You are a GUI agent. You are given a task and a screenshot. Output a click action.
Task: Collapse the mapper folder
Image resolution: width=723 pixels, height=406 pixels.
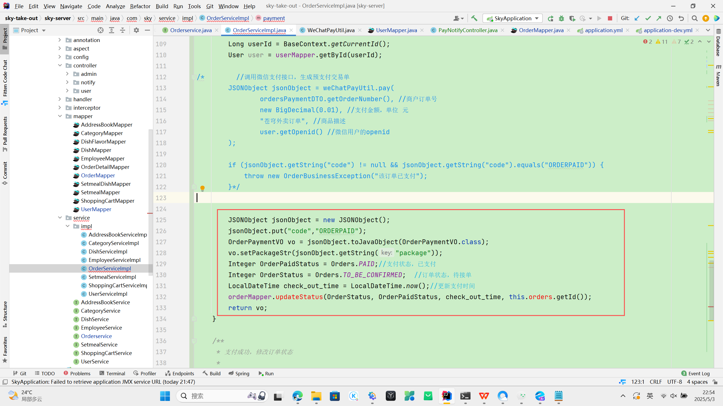60,116
